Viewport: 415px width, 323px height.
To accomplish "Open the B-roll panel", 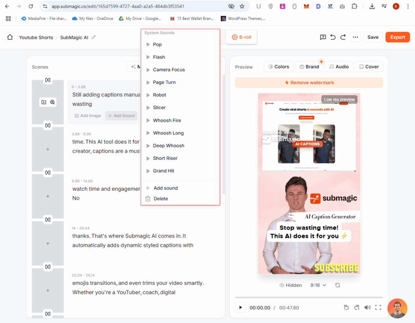I will [x=242, y=37].
